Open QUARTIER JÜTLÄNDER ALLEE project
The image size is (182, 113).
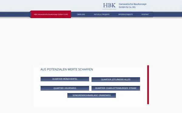click(x=116, y=80)
